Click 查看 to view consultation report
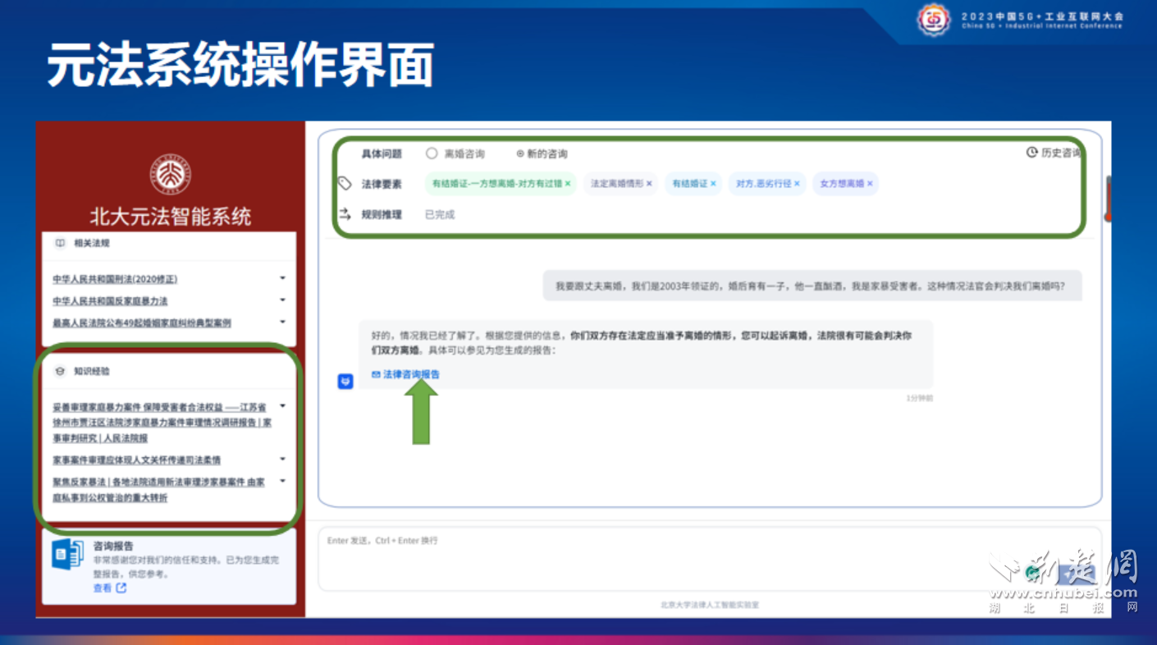 102,588
